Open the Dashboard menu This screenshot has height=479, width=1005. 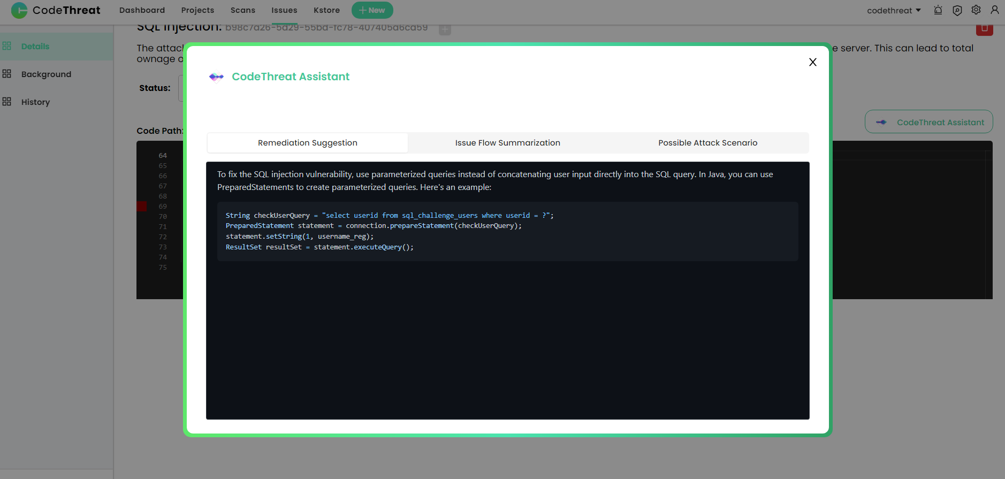142,10
